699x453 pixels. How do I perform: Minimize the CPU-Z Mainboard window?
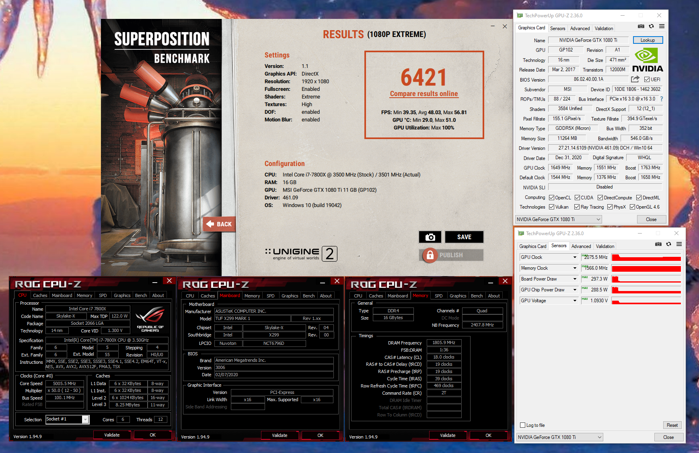[322, 283]
